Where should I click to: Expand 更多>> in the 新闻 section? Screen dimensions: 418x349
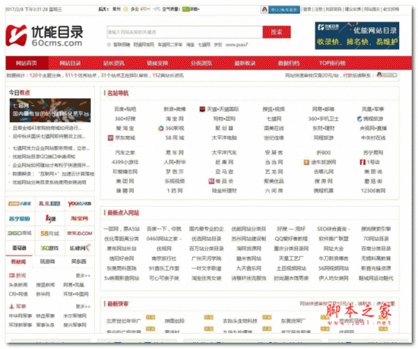(x=83, y=276)
